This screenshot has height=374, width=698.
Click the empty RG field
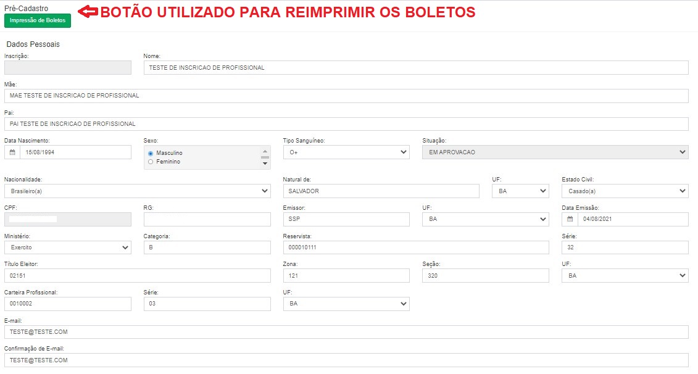207,219
